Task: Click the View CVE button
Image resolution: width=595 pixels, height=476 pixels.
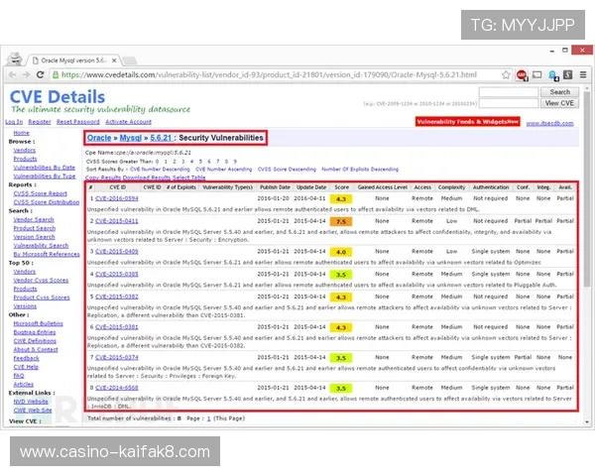Action: point(559,103)
